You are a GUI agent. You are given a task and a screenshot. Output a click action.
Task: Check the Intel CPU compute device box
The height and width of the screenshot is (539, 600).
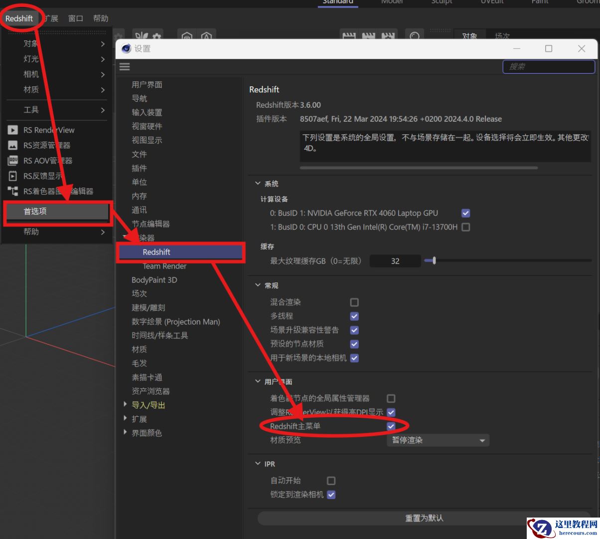tap(465, 227)
